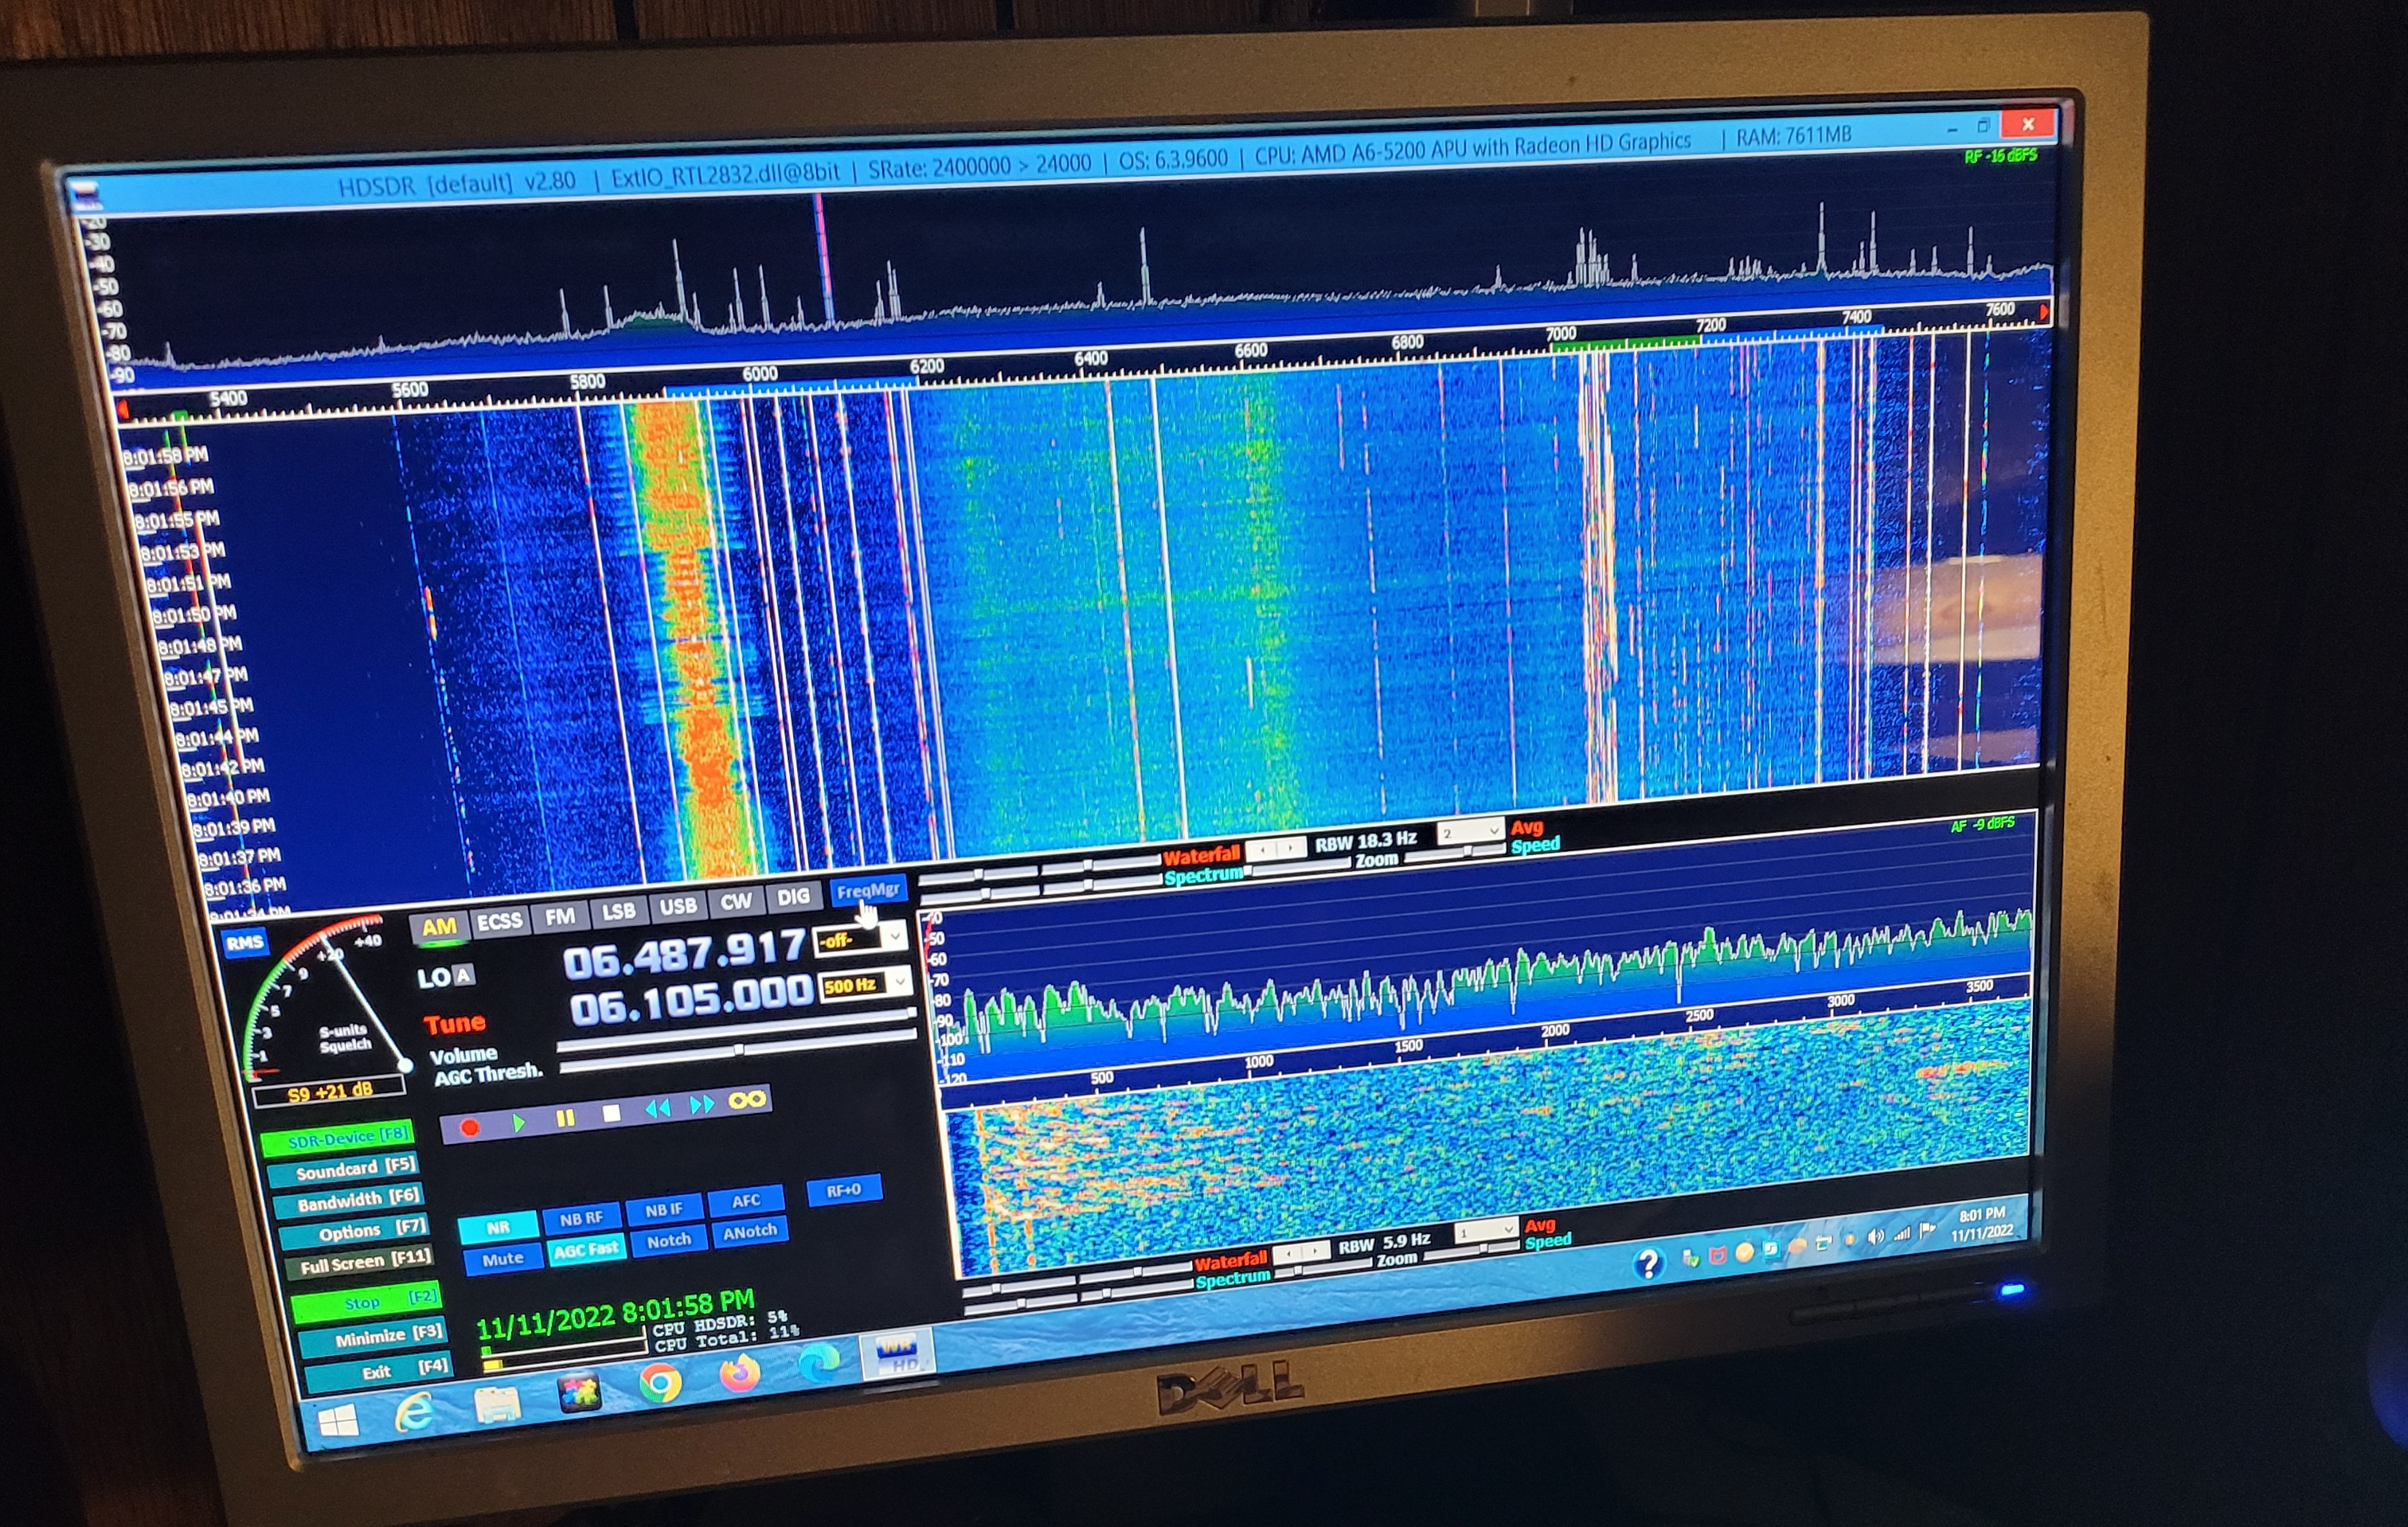This screenshot has height=1527, width=2408.
Task: Click the Tune frequency display 06.105.000
Action: point(691,1001)
